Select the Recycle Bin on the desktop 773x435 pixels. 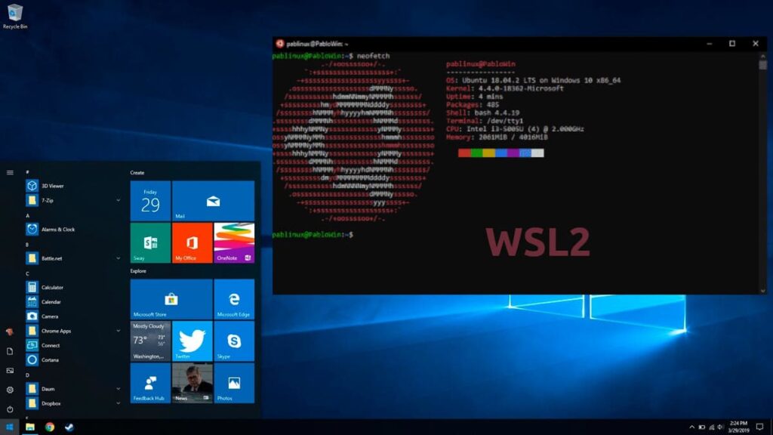point(14,15)
